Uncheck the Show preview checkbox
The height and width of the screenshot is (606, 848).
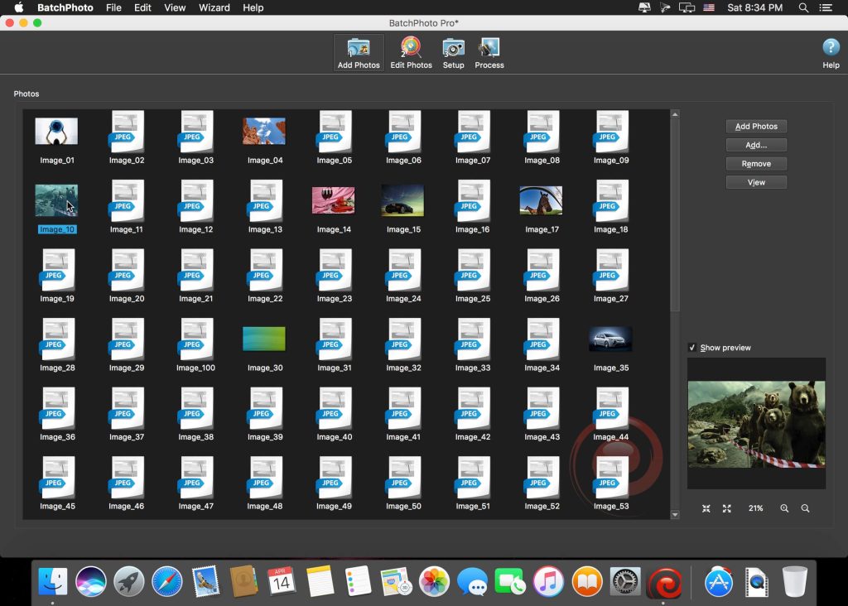692,348
